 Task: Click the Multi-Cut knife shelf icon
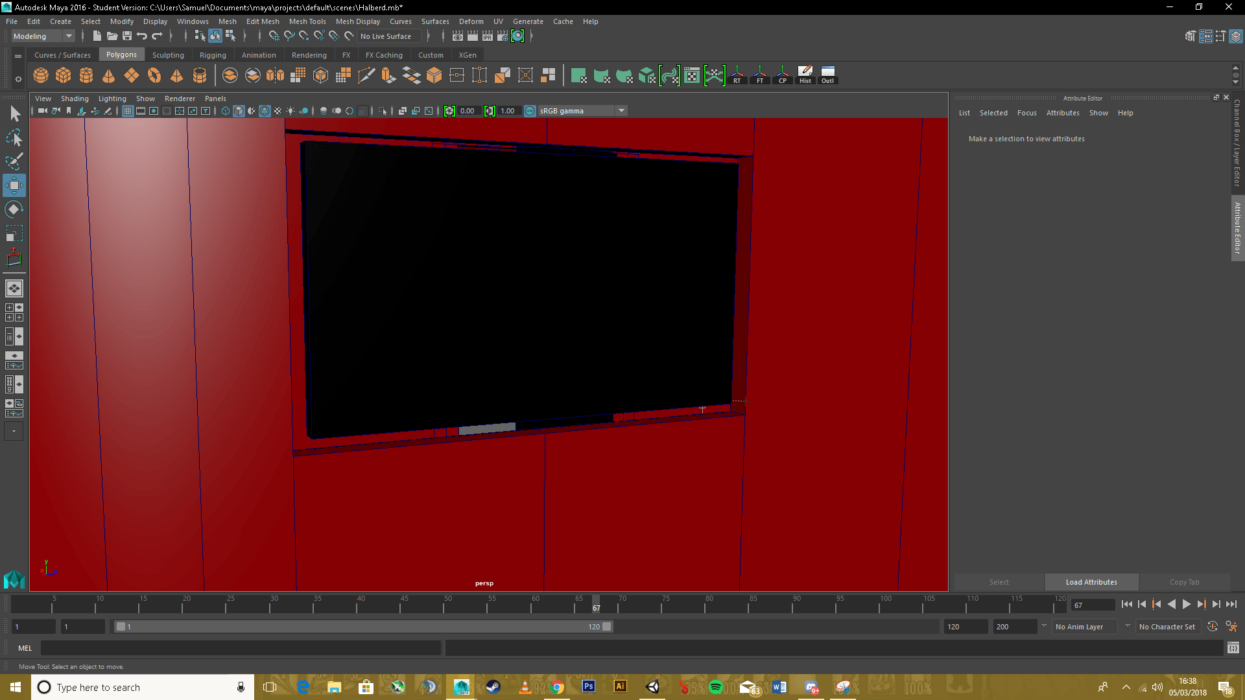tap(366, 76)
